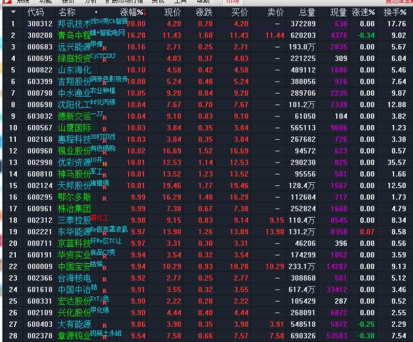413x342 pixels.
Task: Sort by the 买价 column header
Action: (x=240, y=12)
